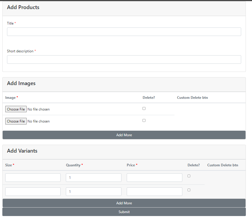Screen dimensions: 252x221
Task: Select Quantity field in first variant row
Action: click(94, 178)
